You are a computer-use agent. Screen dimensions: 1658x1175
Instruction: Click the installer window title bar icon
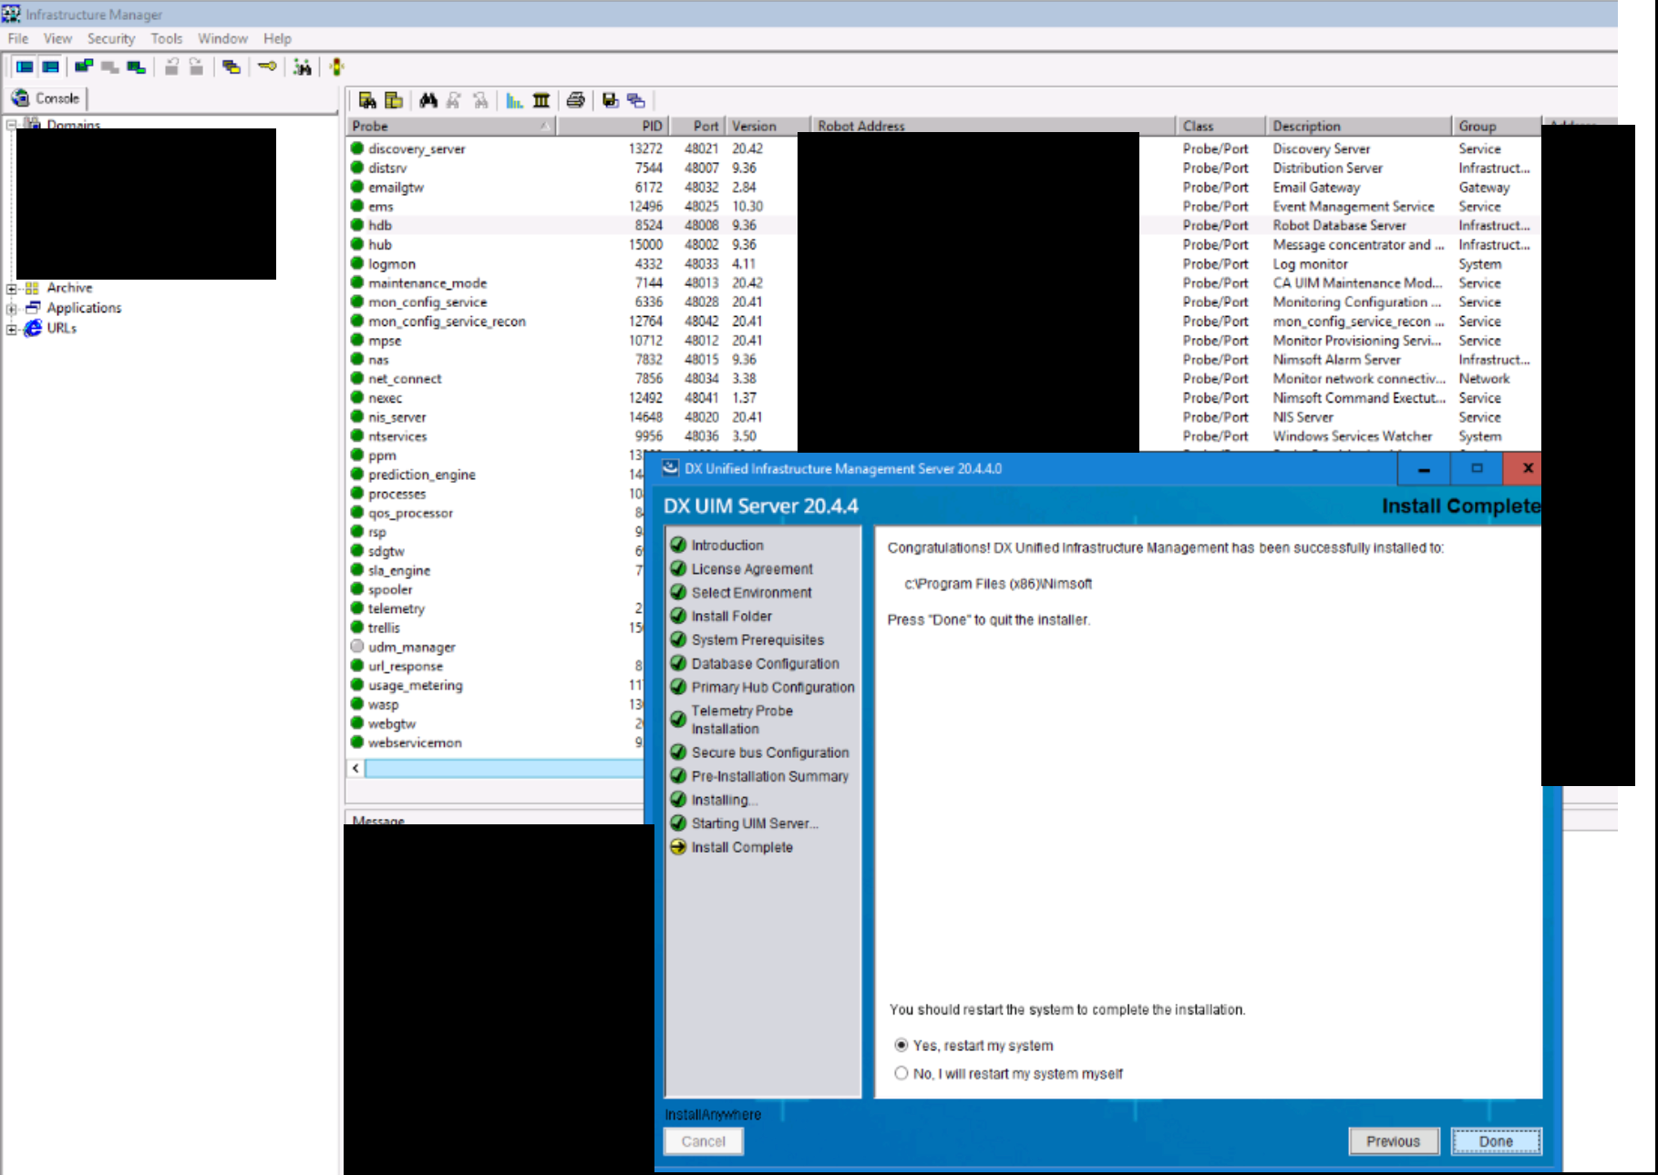[x=670, y=468]
